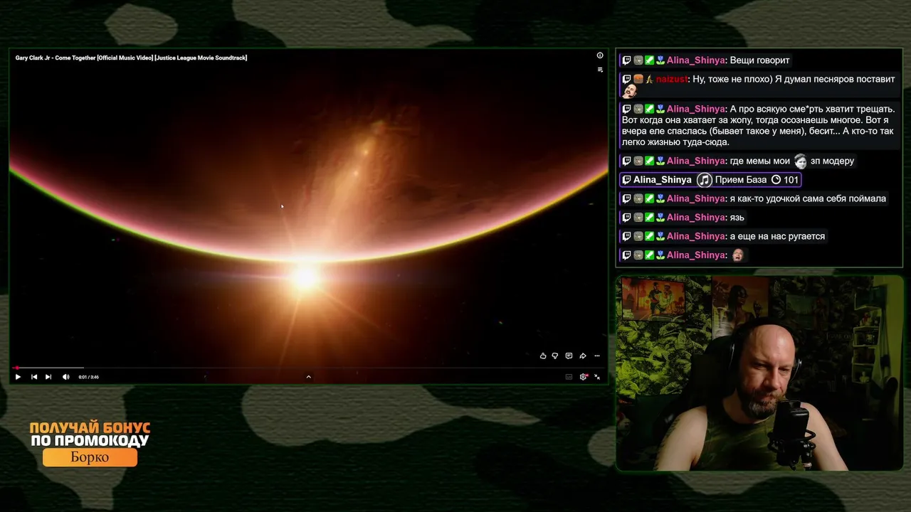This screenshot has width=911, height=512.
Task: Click the 'А про всякую сме*рть' long message
Action: (758, 126)
